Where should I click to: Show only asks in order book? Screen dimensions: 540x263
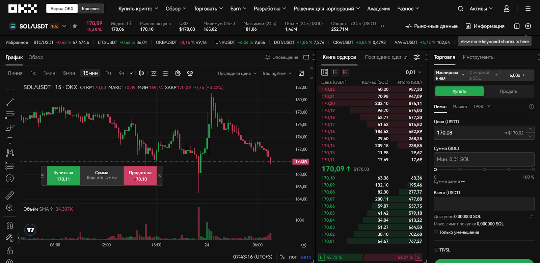[x=345, y=72]
